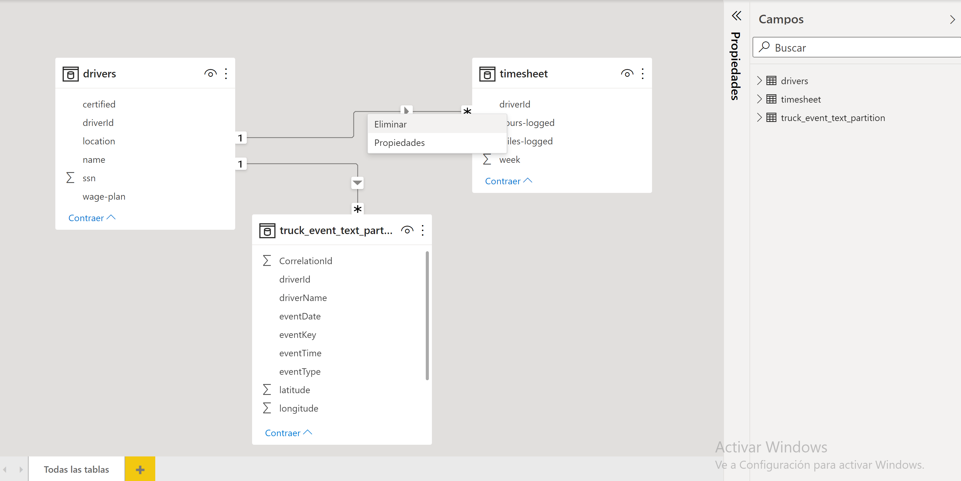Select longitude field in truck_event table
The image size is (961, 481).
[x=299, y=408]
